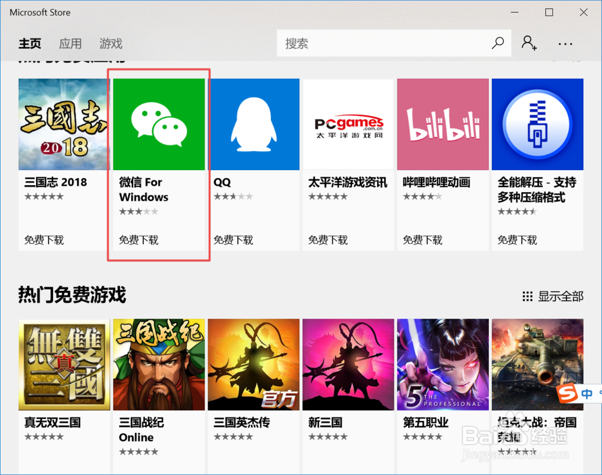Click 免费下载 under 太平洋游戏资讯

328,240
